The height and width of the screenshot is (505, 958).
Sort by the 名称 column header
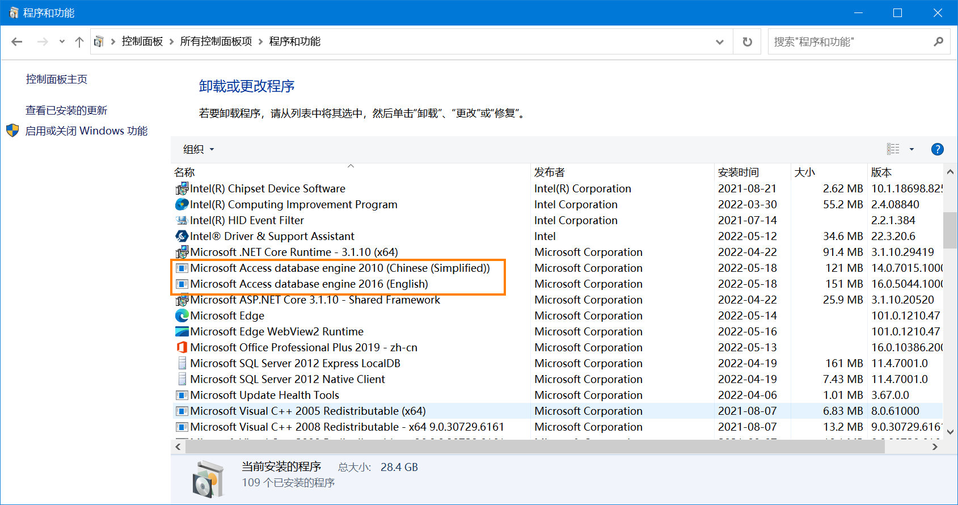pos(351,172)
